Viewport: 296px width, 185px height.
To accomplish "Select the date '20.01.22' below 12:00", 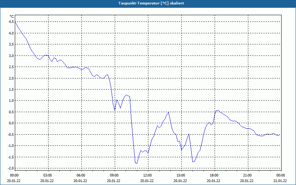I will (x=147, y=181).
